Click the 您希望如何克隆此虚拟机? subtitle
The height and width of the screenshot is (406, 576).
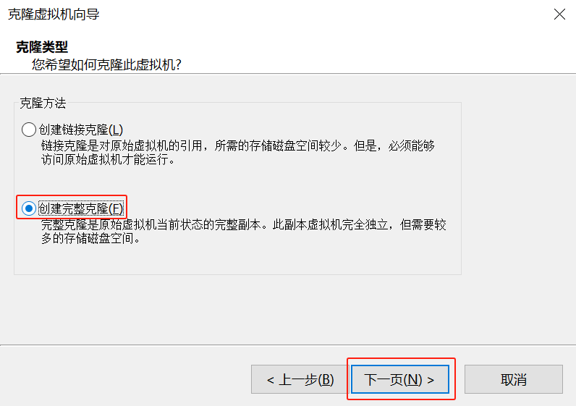pos(106,64)
